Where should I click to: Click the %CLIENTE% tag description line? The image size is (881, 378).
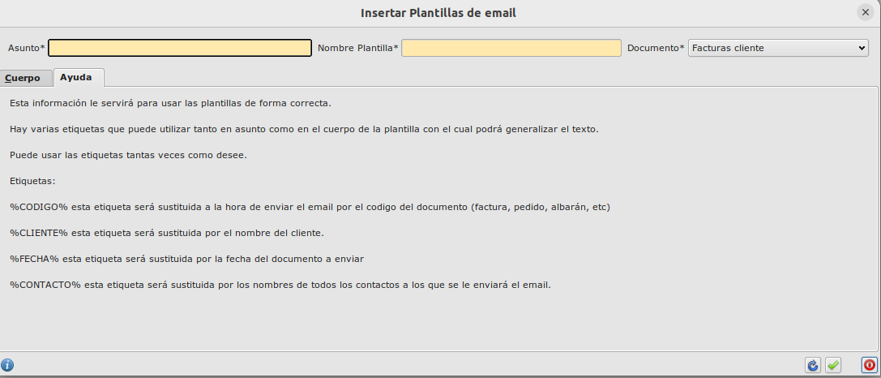click(167, 233)
